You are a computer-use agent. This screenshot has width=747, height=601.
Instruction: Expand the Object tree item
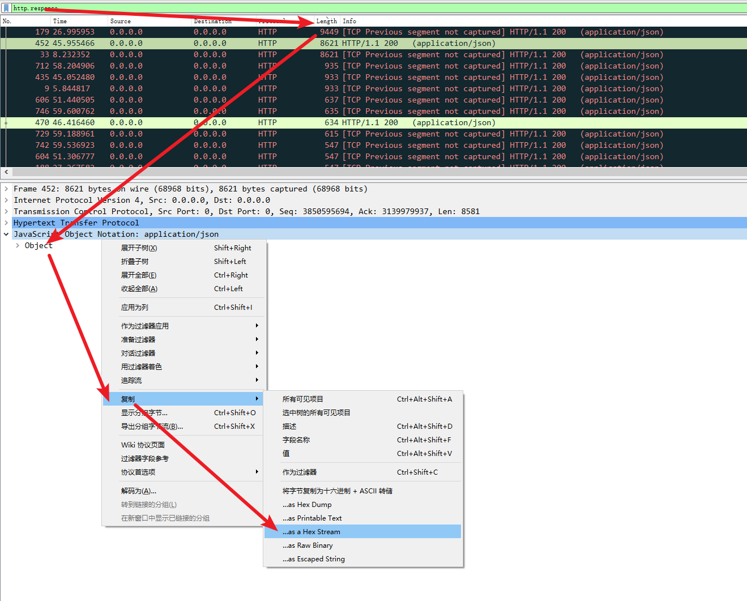18,246
